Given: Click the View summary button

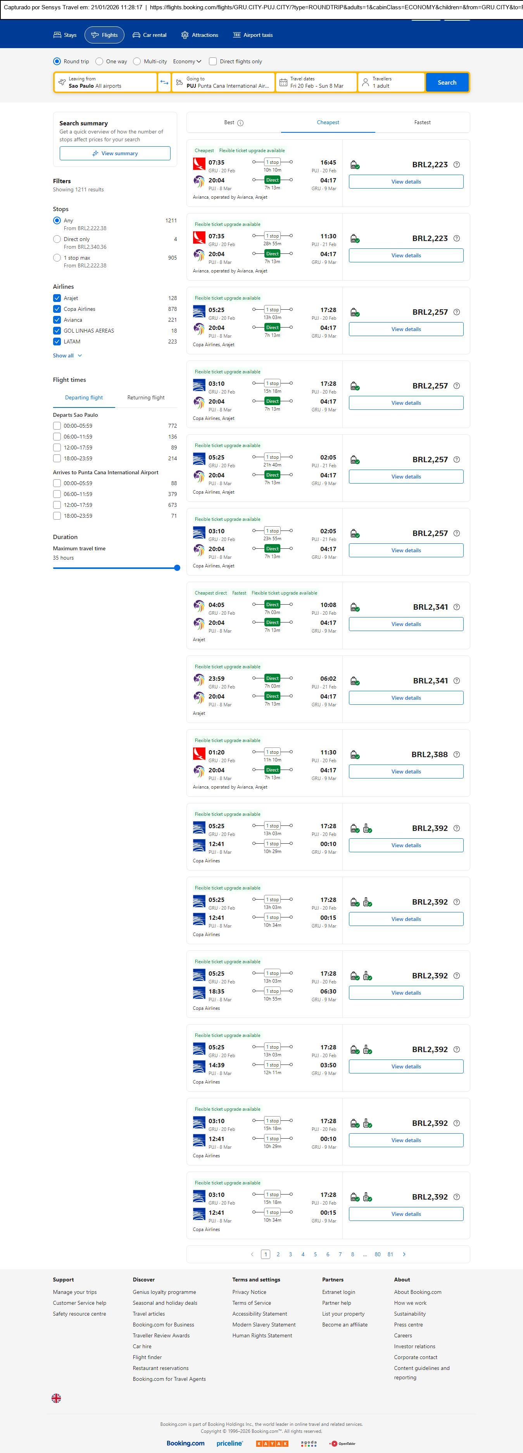Looking at the screenshot, I should 115,153.
